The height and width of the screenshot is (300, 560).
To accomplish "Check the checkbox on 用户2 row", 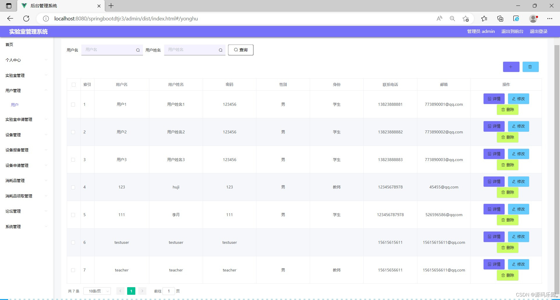I will point(73,132).
